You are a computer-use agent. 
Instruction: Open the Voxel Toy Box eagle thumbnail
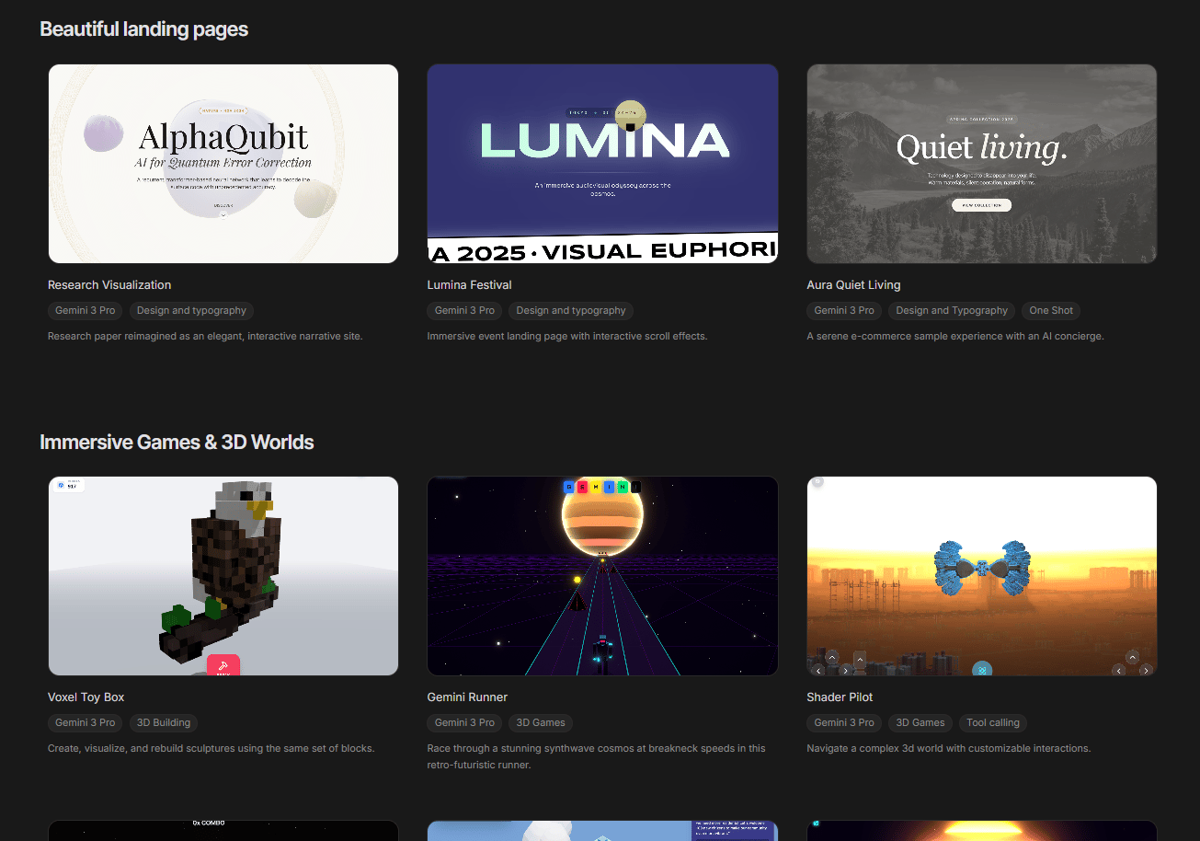tap(223, 576)
